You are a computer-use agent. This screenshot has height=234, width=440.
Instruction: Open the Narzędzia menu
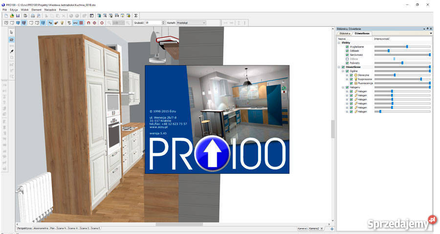click(50, 10)
